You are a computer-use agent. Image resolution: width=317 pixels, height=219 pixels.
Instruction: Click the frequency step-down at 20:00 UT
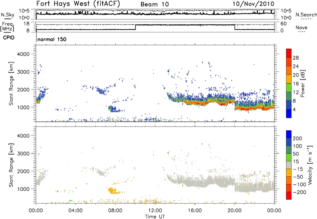pos(235,27)
